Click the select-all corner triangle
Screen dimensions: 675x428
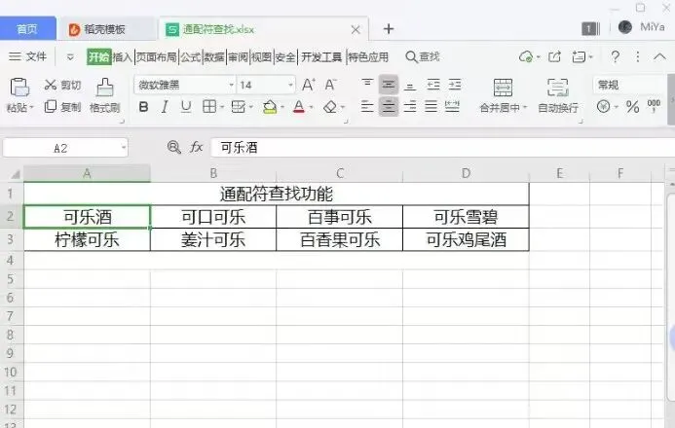click(x=15, y=173)
